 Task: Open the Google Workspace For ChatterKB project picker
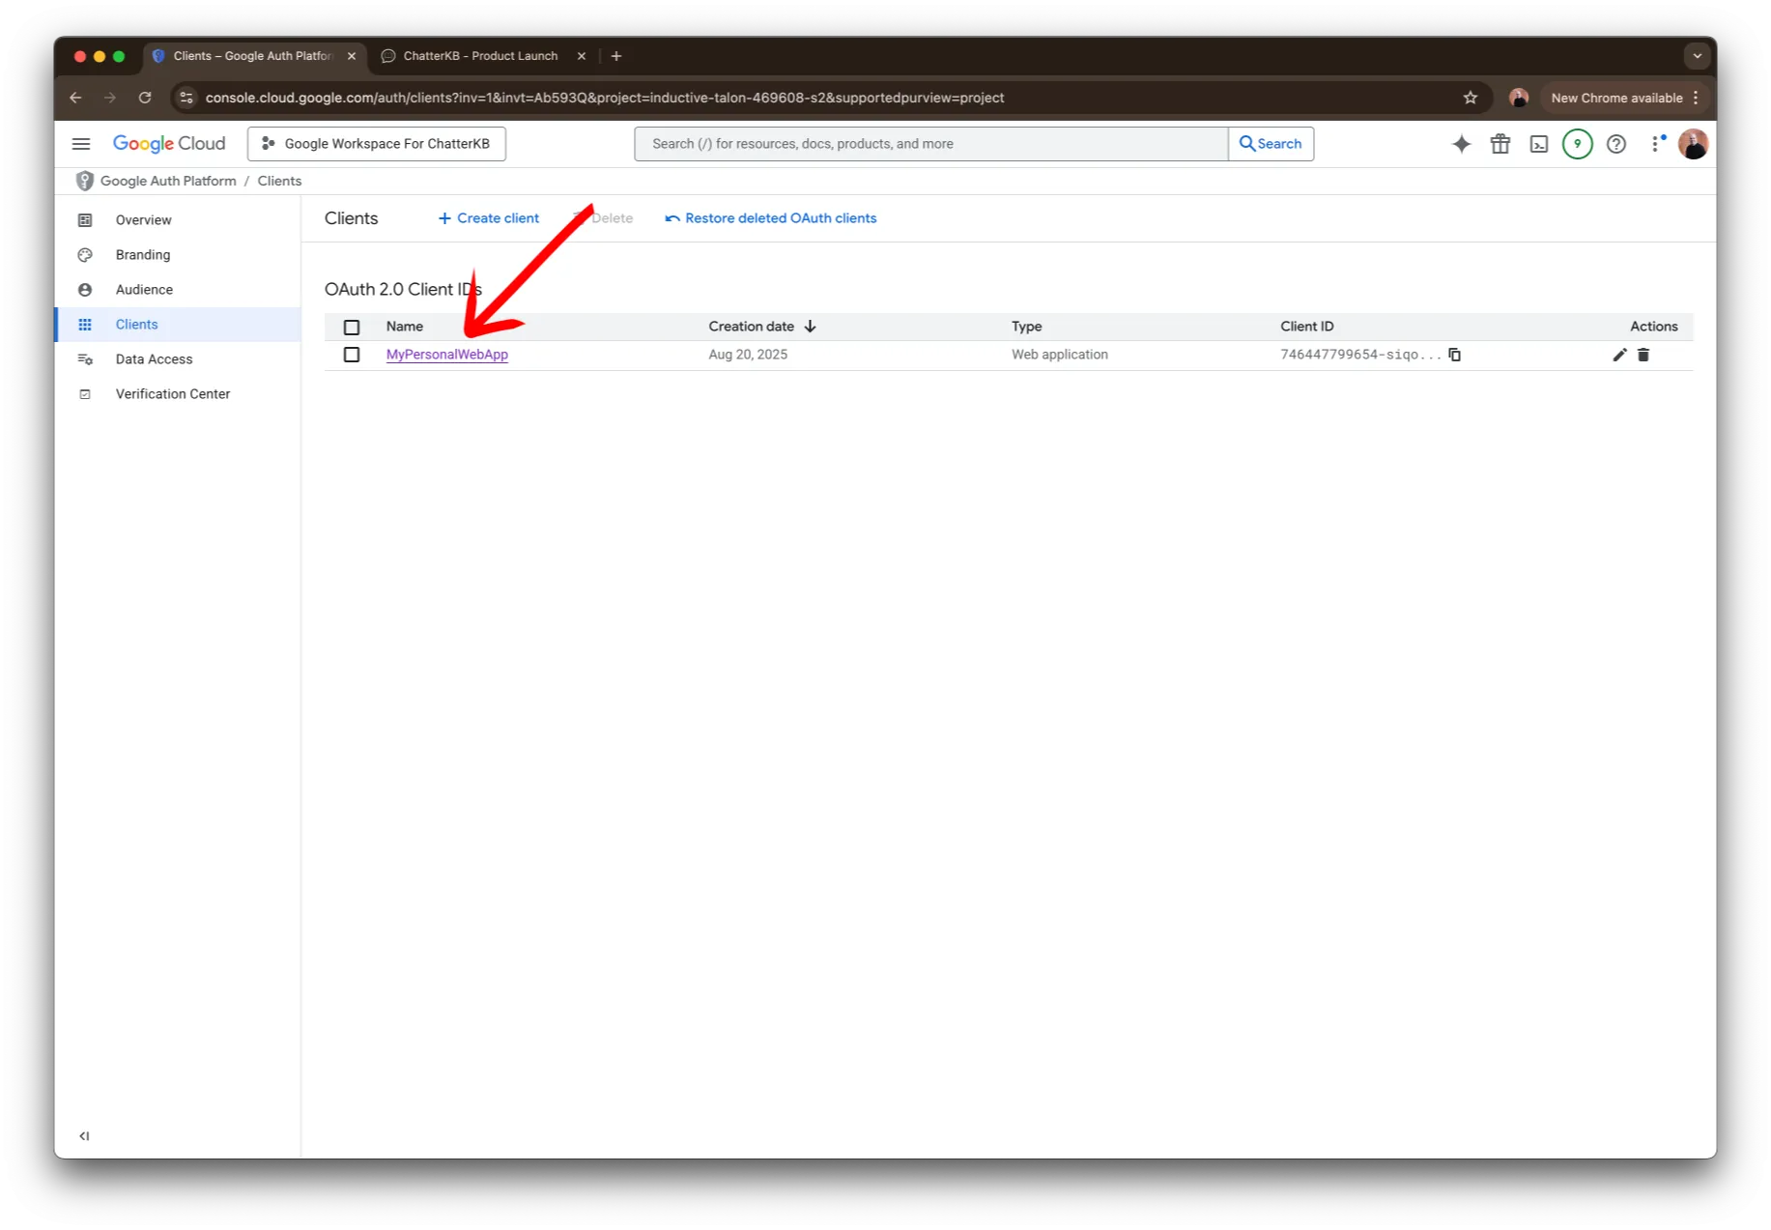click(377, 144)
